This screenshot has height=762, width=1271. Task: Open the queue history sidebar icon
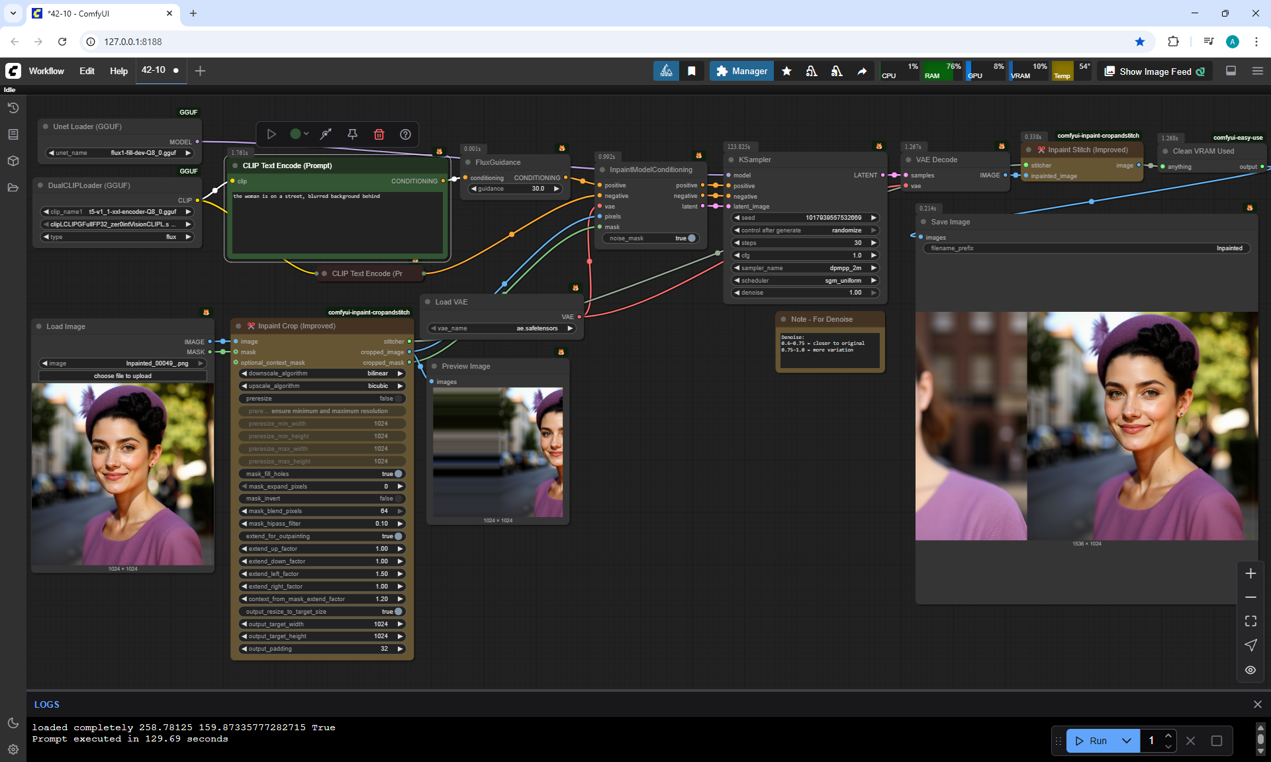coord(13,108)
